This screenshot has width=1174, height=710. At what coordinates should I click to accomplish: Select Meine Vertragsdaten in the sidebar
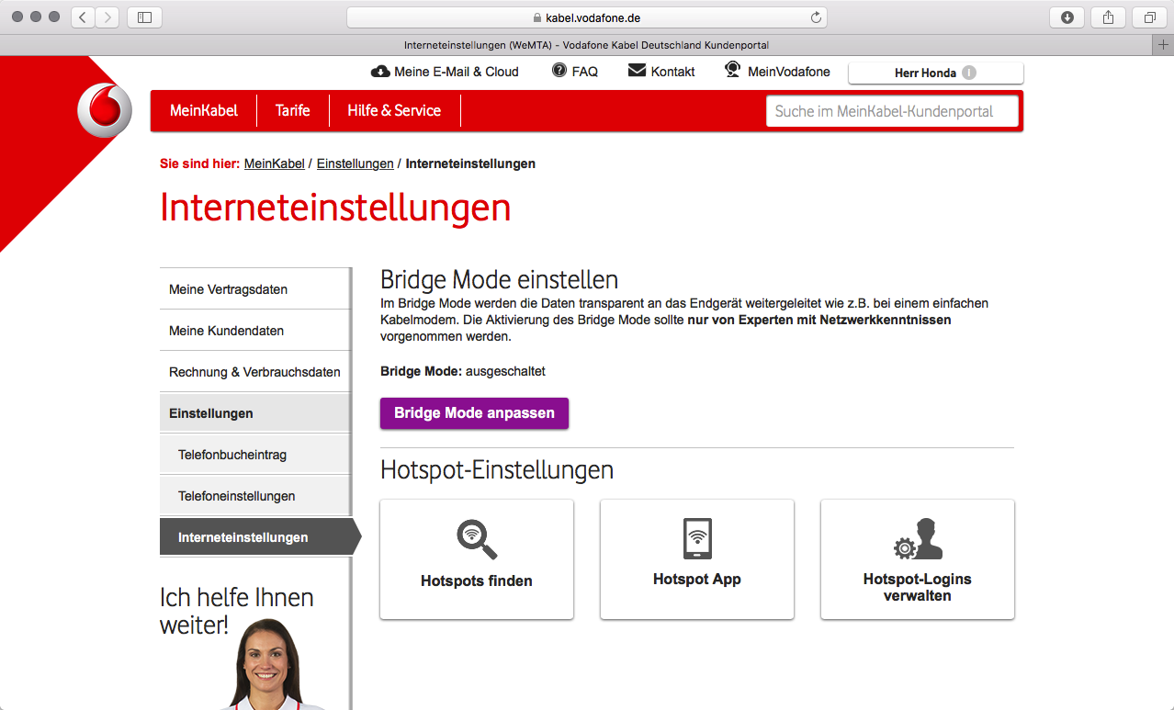(x=254, y=289)
